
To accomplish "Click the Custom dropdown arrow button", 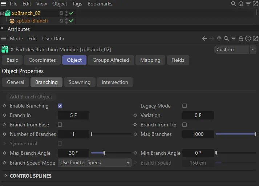I will (x=253, y=49).
